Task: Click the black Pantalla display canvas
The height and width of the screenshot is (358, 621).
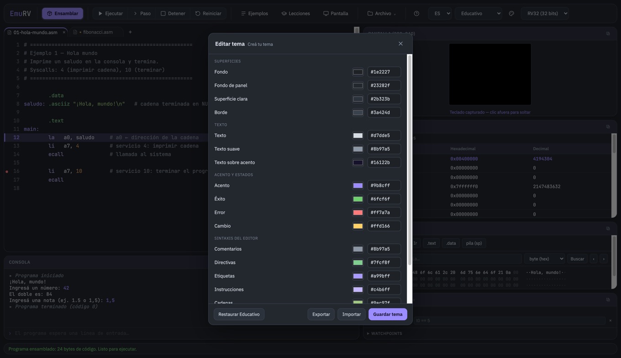Action: [x=490, y=74]
